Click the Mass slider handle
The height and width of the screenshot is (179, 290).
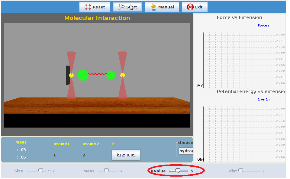106,171
